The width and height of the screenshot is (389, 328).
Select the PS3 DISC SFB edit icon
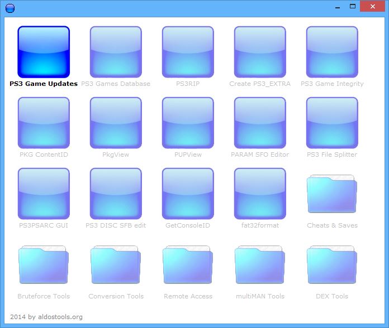116,194
